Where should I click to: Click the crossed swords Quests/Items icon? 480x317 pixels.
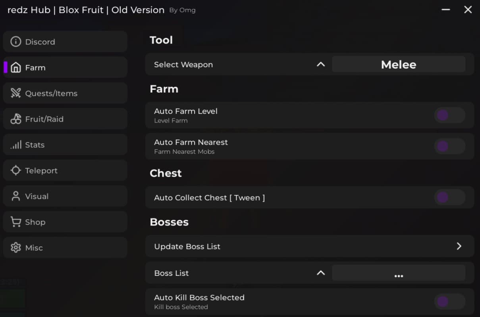coord(15,94)
